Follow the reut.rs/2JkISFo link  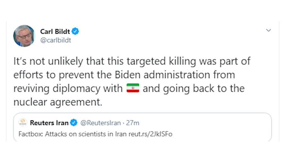[150, 134]
